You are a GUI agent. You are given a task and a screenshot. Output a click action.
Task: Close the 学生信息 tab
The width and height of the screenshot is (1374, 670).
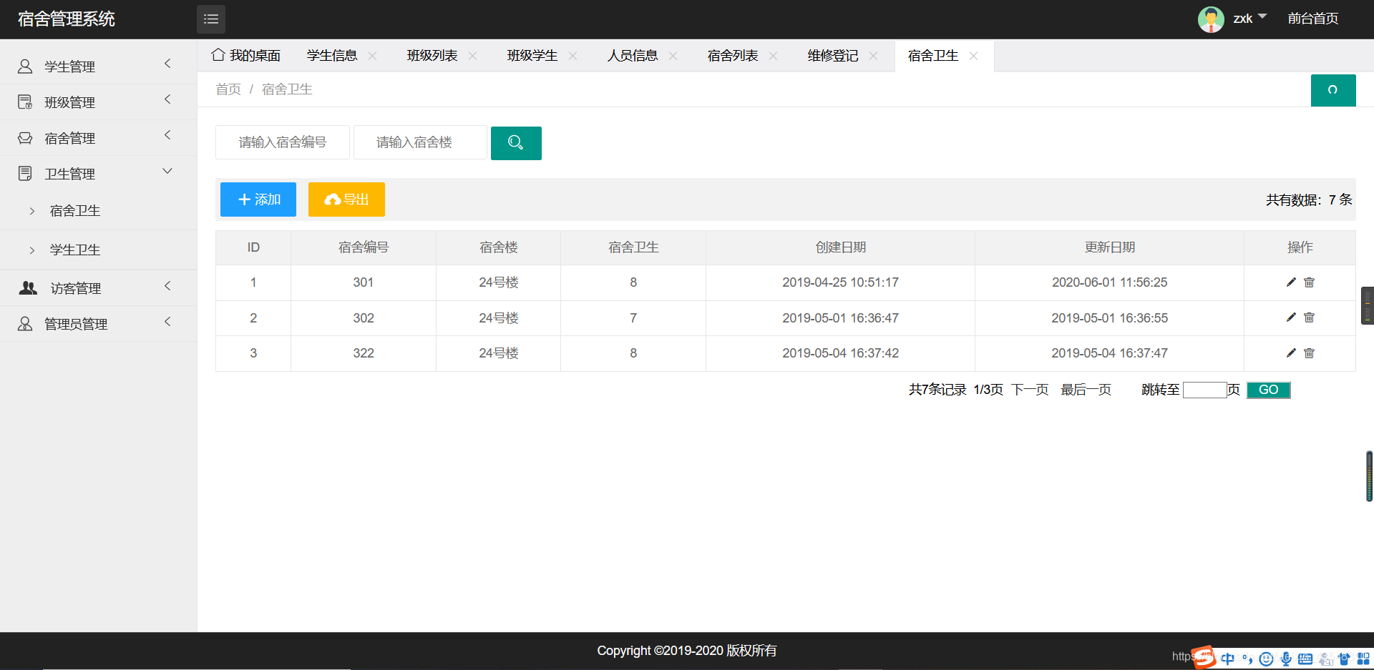coord(372,56)
